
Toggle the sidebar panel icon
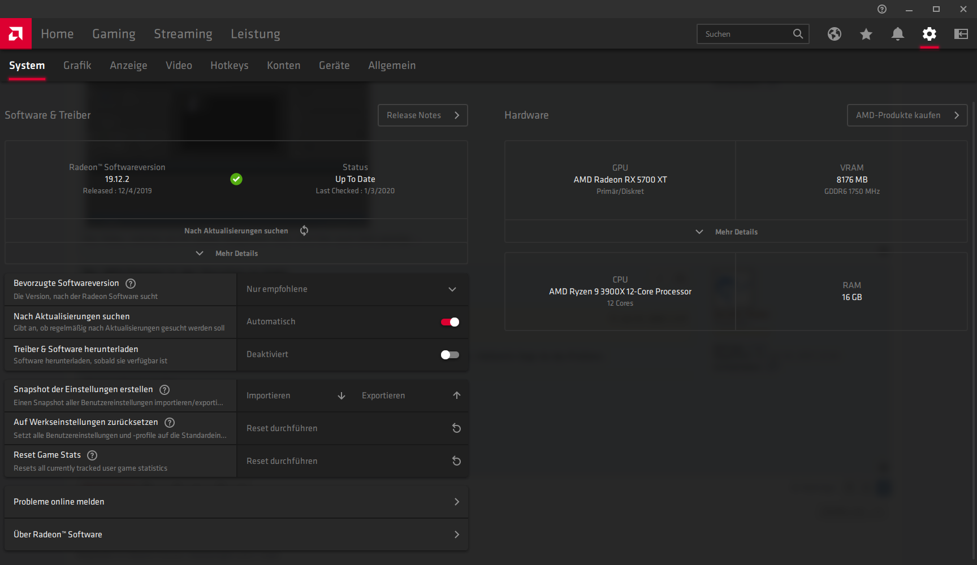(961, 34)
